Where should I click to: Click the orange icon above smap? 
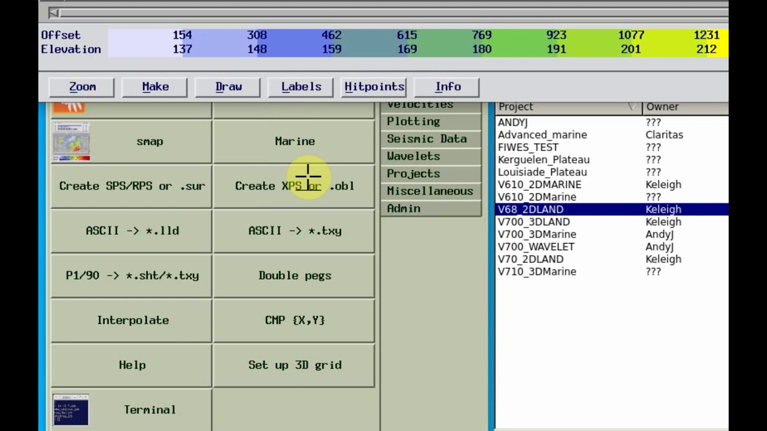70,108
